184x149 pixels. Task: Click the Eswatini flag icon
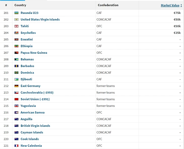(x=16, y=39)
